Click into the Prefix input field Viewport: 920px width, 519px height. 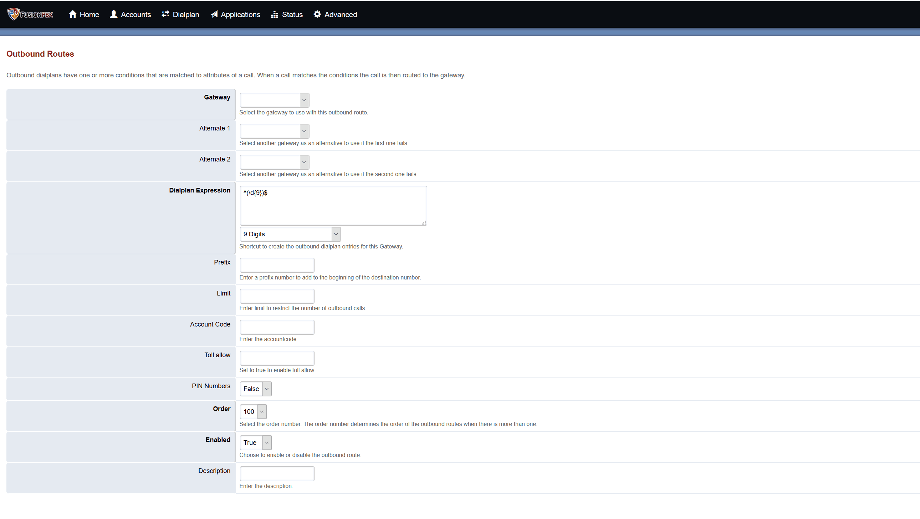277,265
